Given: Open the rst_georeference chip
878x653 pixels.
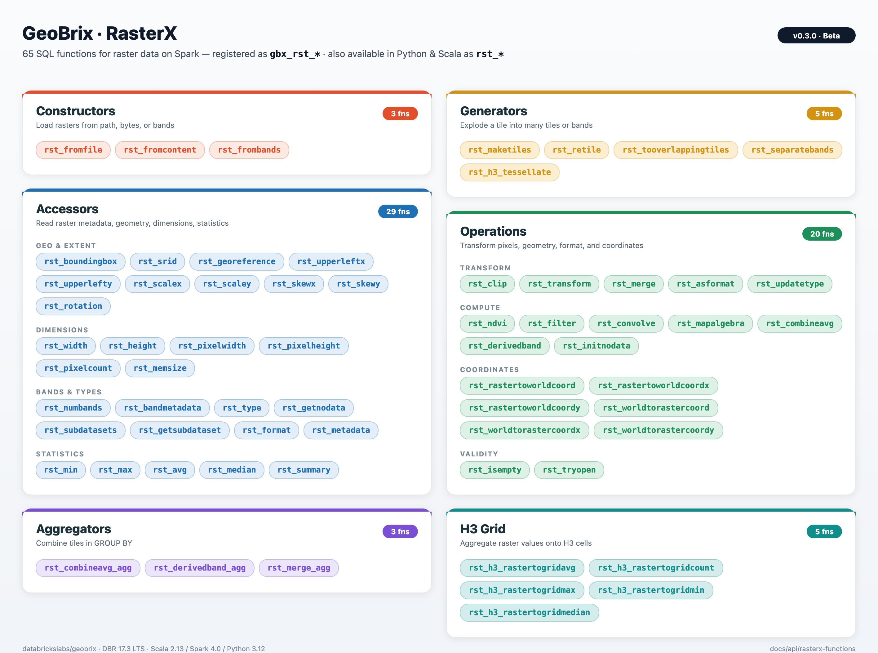Looking at the screenshot, I should (x=237, y=262).
